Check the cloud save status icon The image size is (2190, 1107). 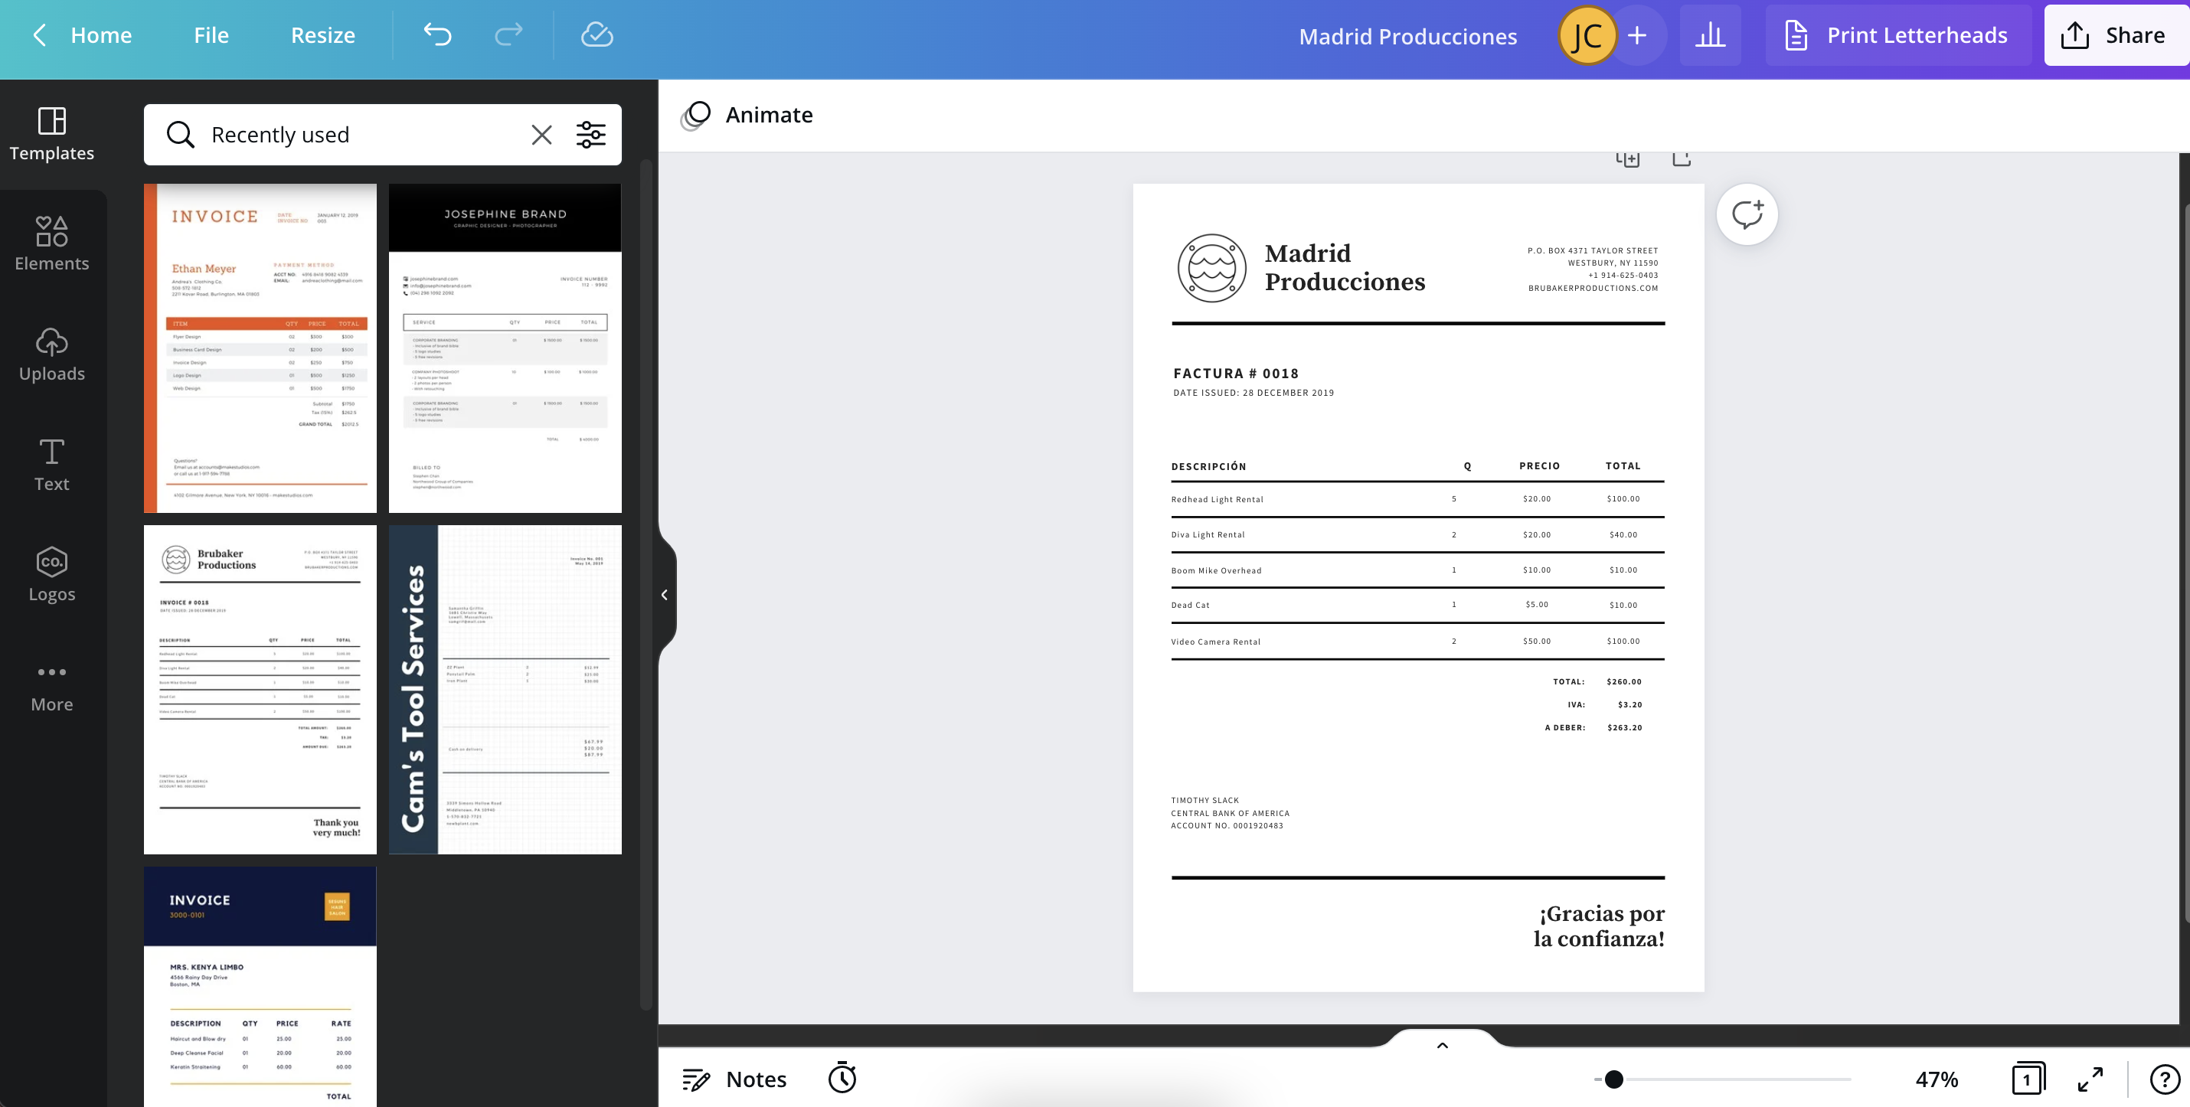(x=597, y=35)
